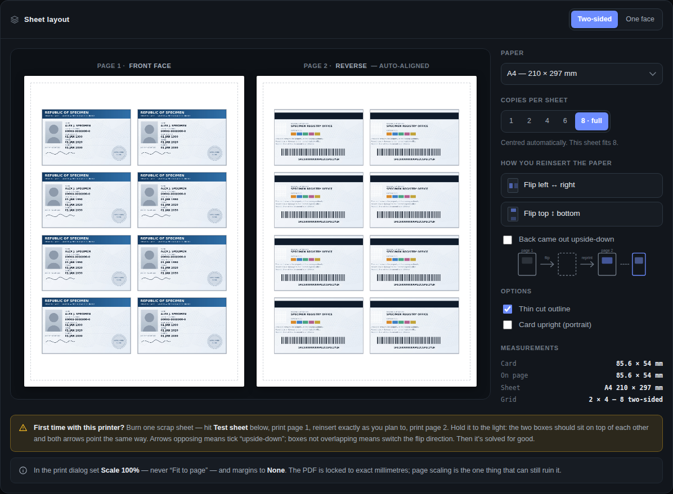Click the On page measurement value
This screenshot has height=494, width=673.
click(639, 375)
